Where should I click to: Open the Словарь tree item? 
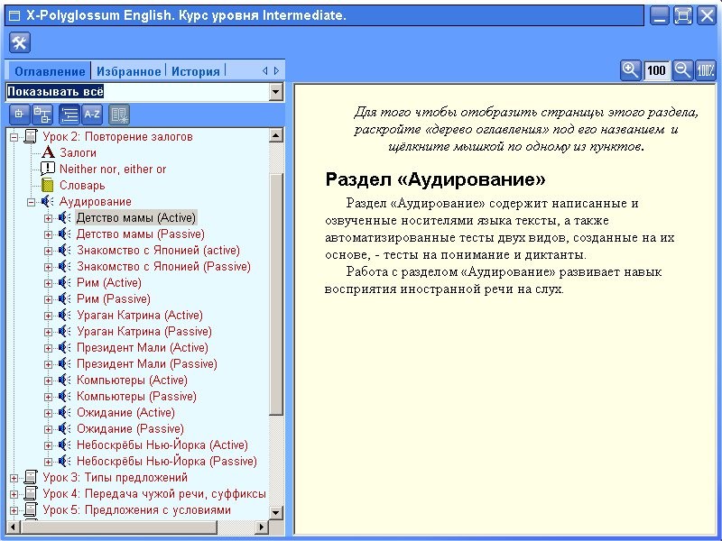pyautogui.click(x=82, y=185)
